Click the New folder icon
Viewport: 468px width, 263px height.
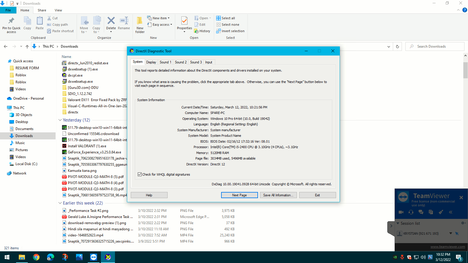coord(140,21)
